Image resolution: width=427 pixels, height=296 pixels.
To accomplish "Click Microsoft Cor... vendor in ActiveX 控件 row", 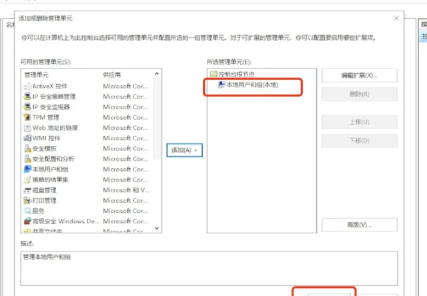I will [x=125, y=86].
